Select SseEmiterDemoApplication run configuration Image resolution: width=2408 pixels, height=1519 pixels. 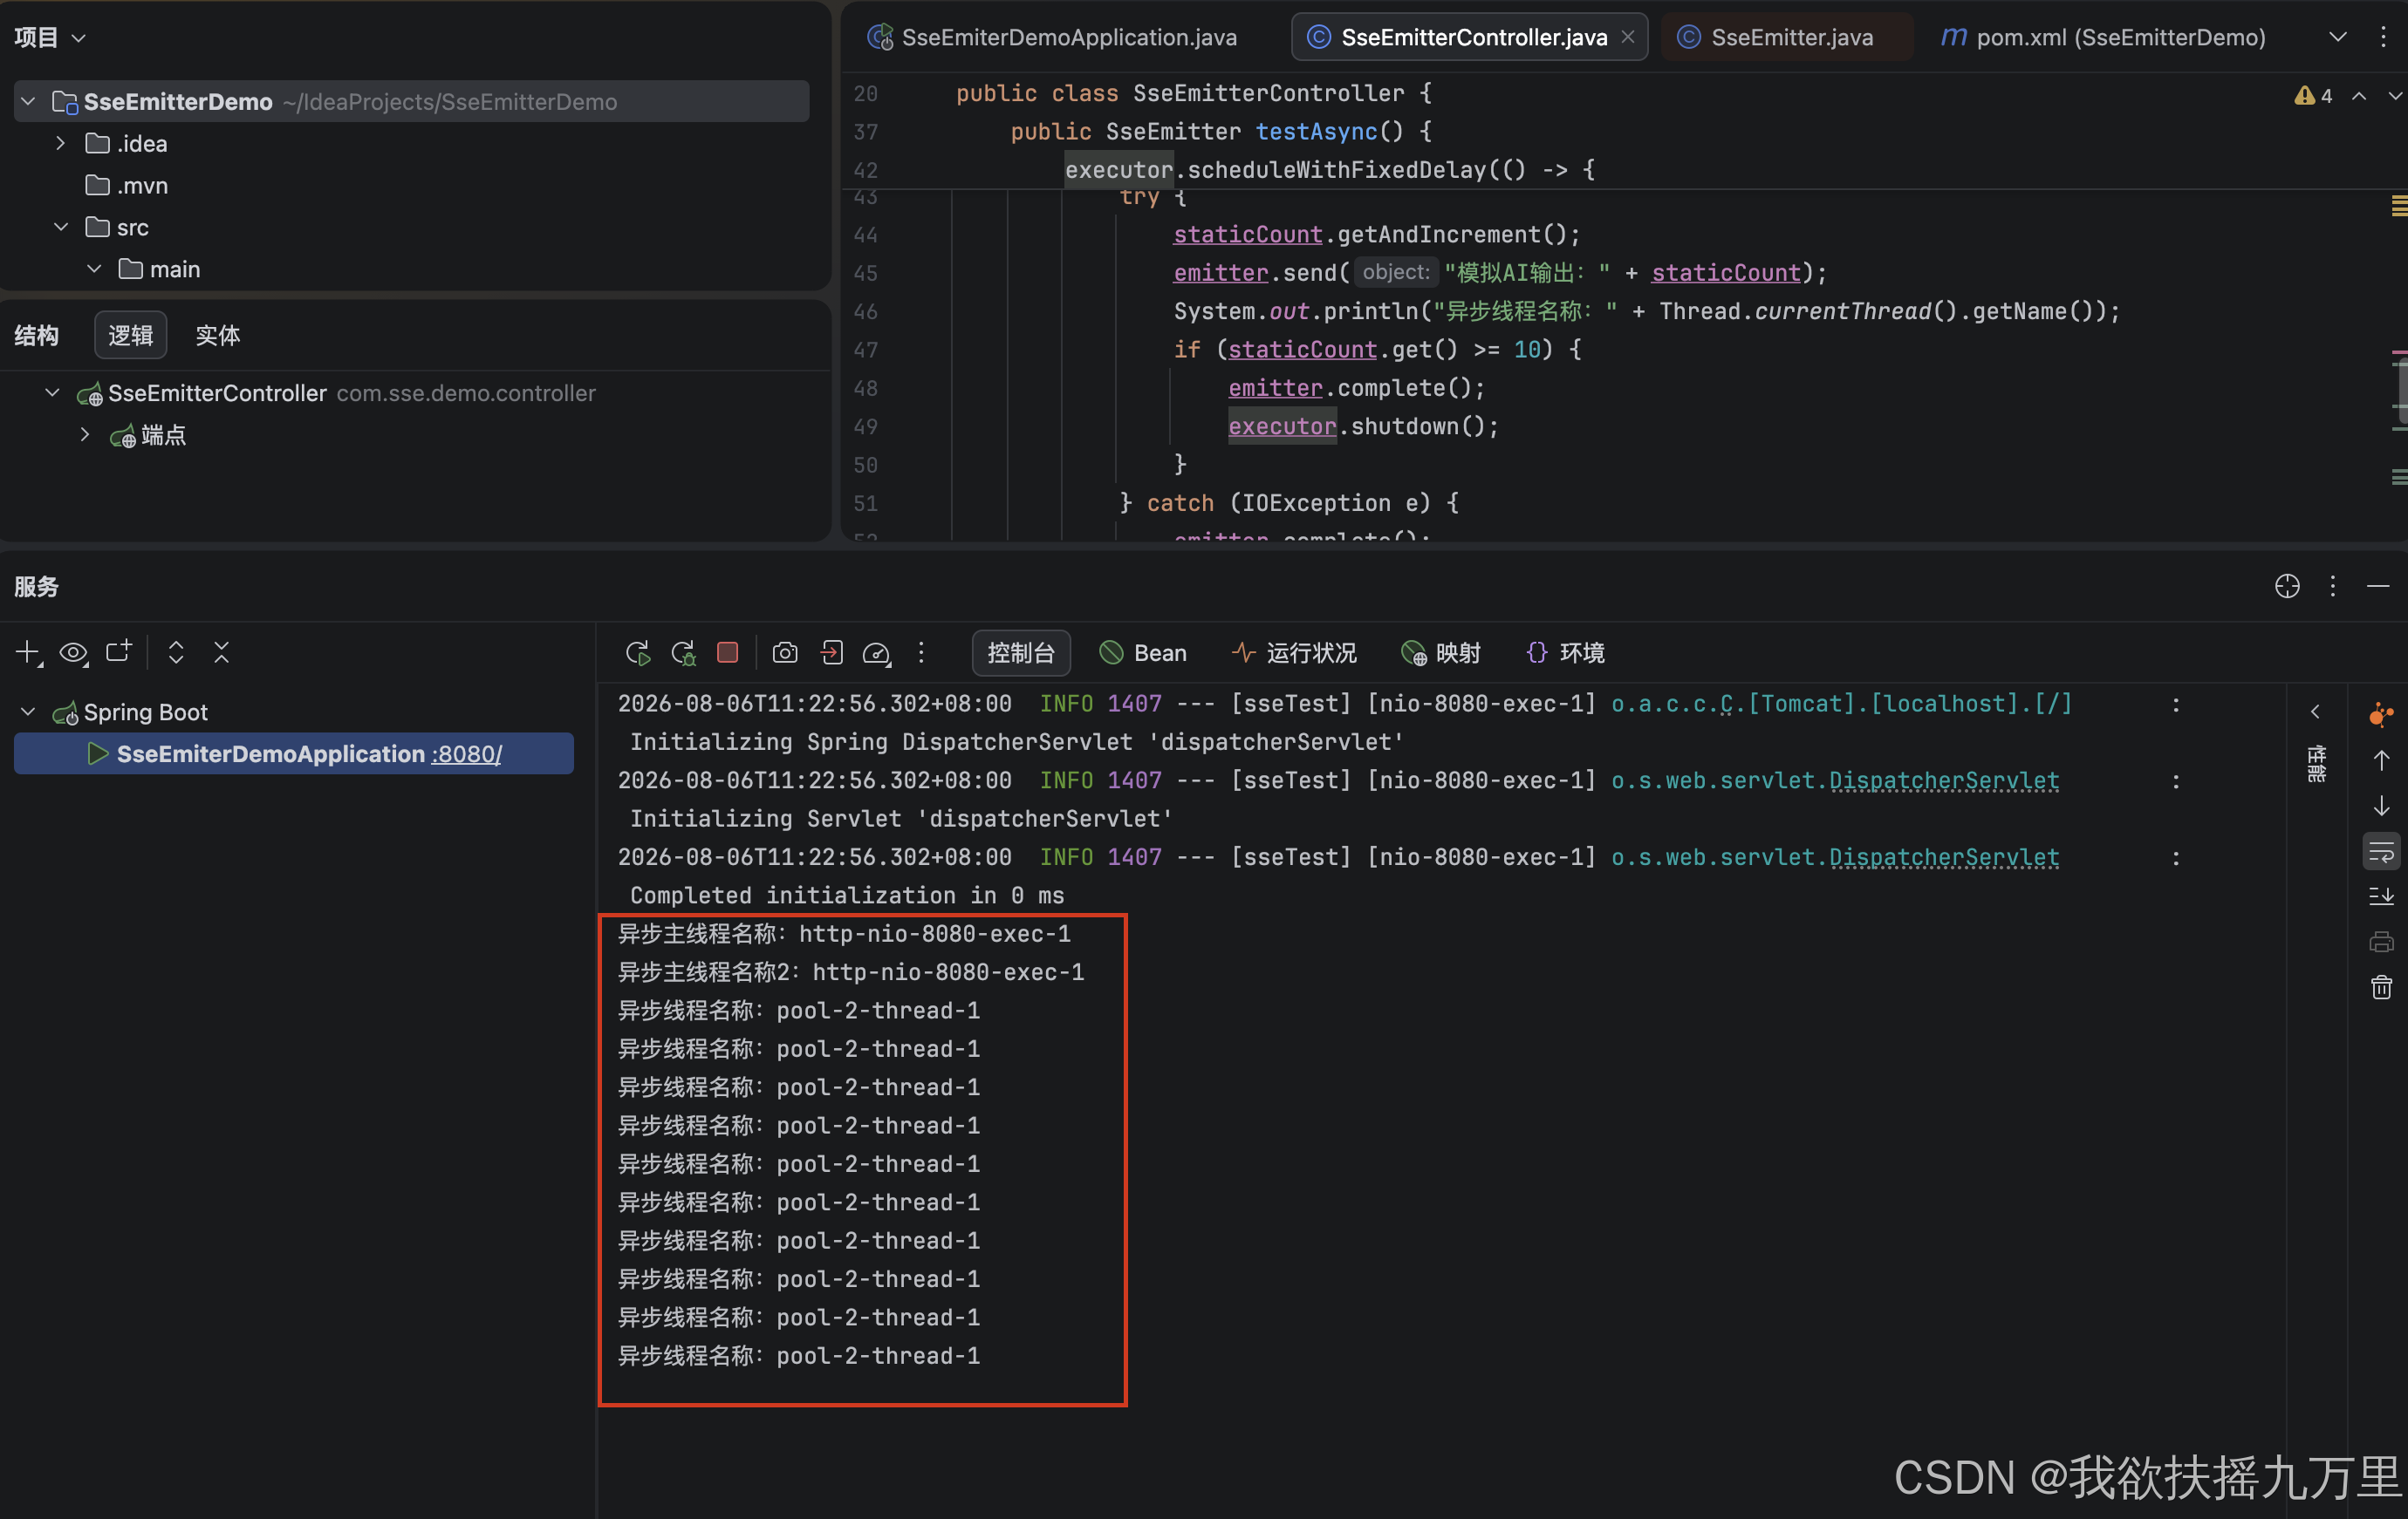[x=294, y=753]
